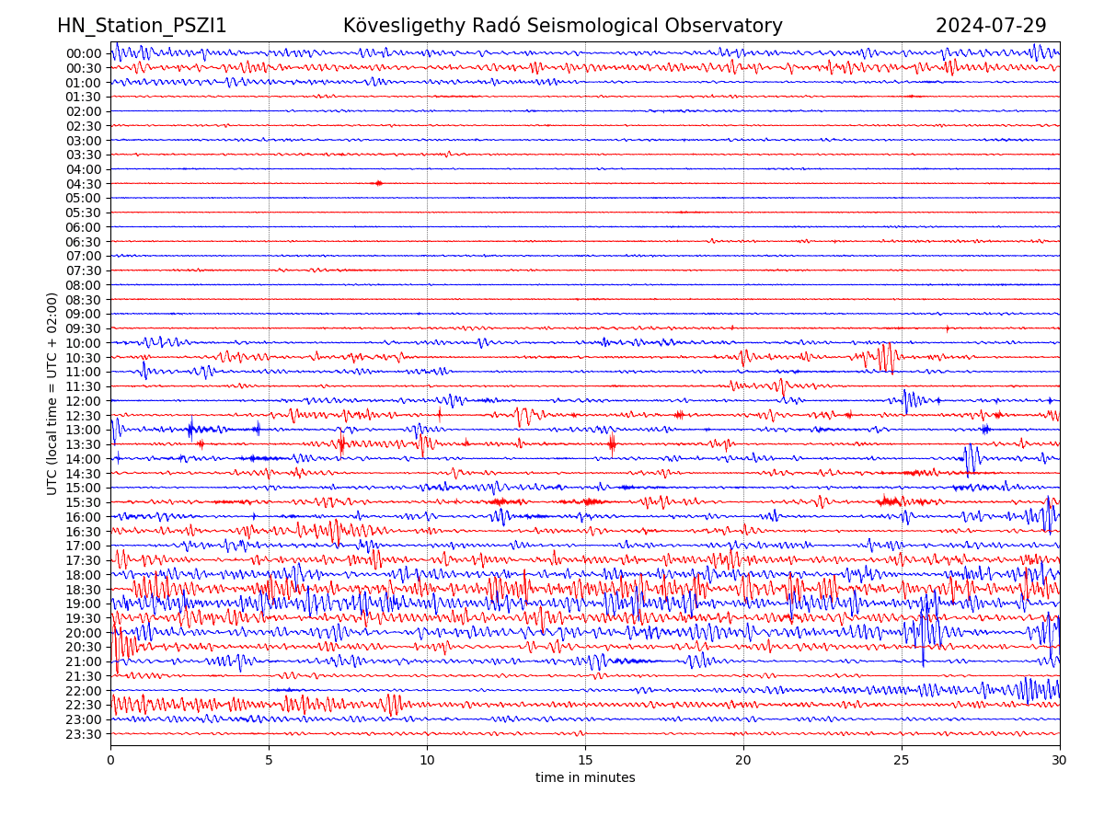Select the 15:30 row label
The height and width of the screenshot is (828, 1104).
(x=84, y=502)
